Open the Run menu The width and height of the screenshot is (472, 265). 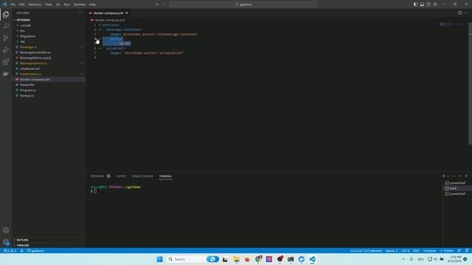[x=66, y=4]
